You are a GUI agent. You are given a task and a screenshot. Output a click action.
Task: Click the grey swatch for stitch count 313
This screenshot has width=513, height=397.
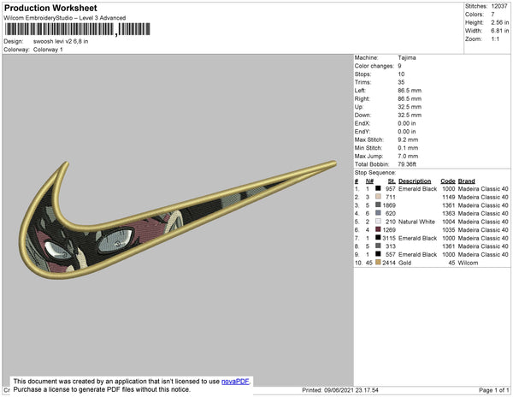point(378,246)
